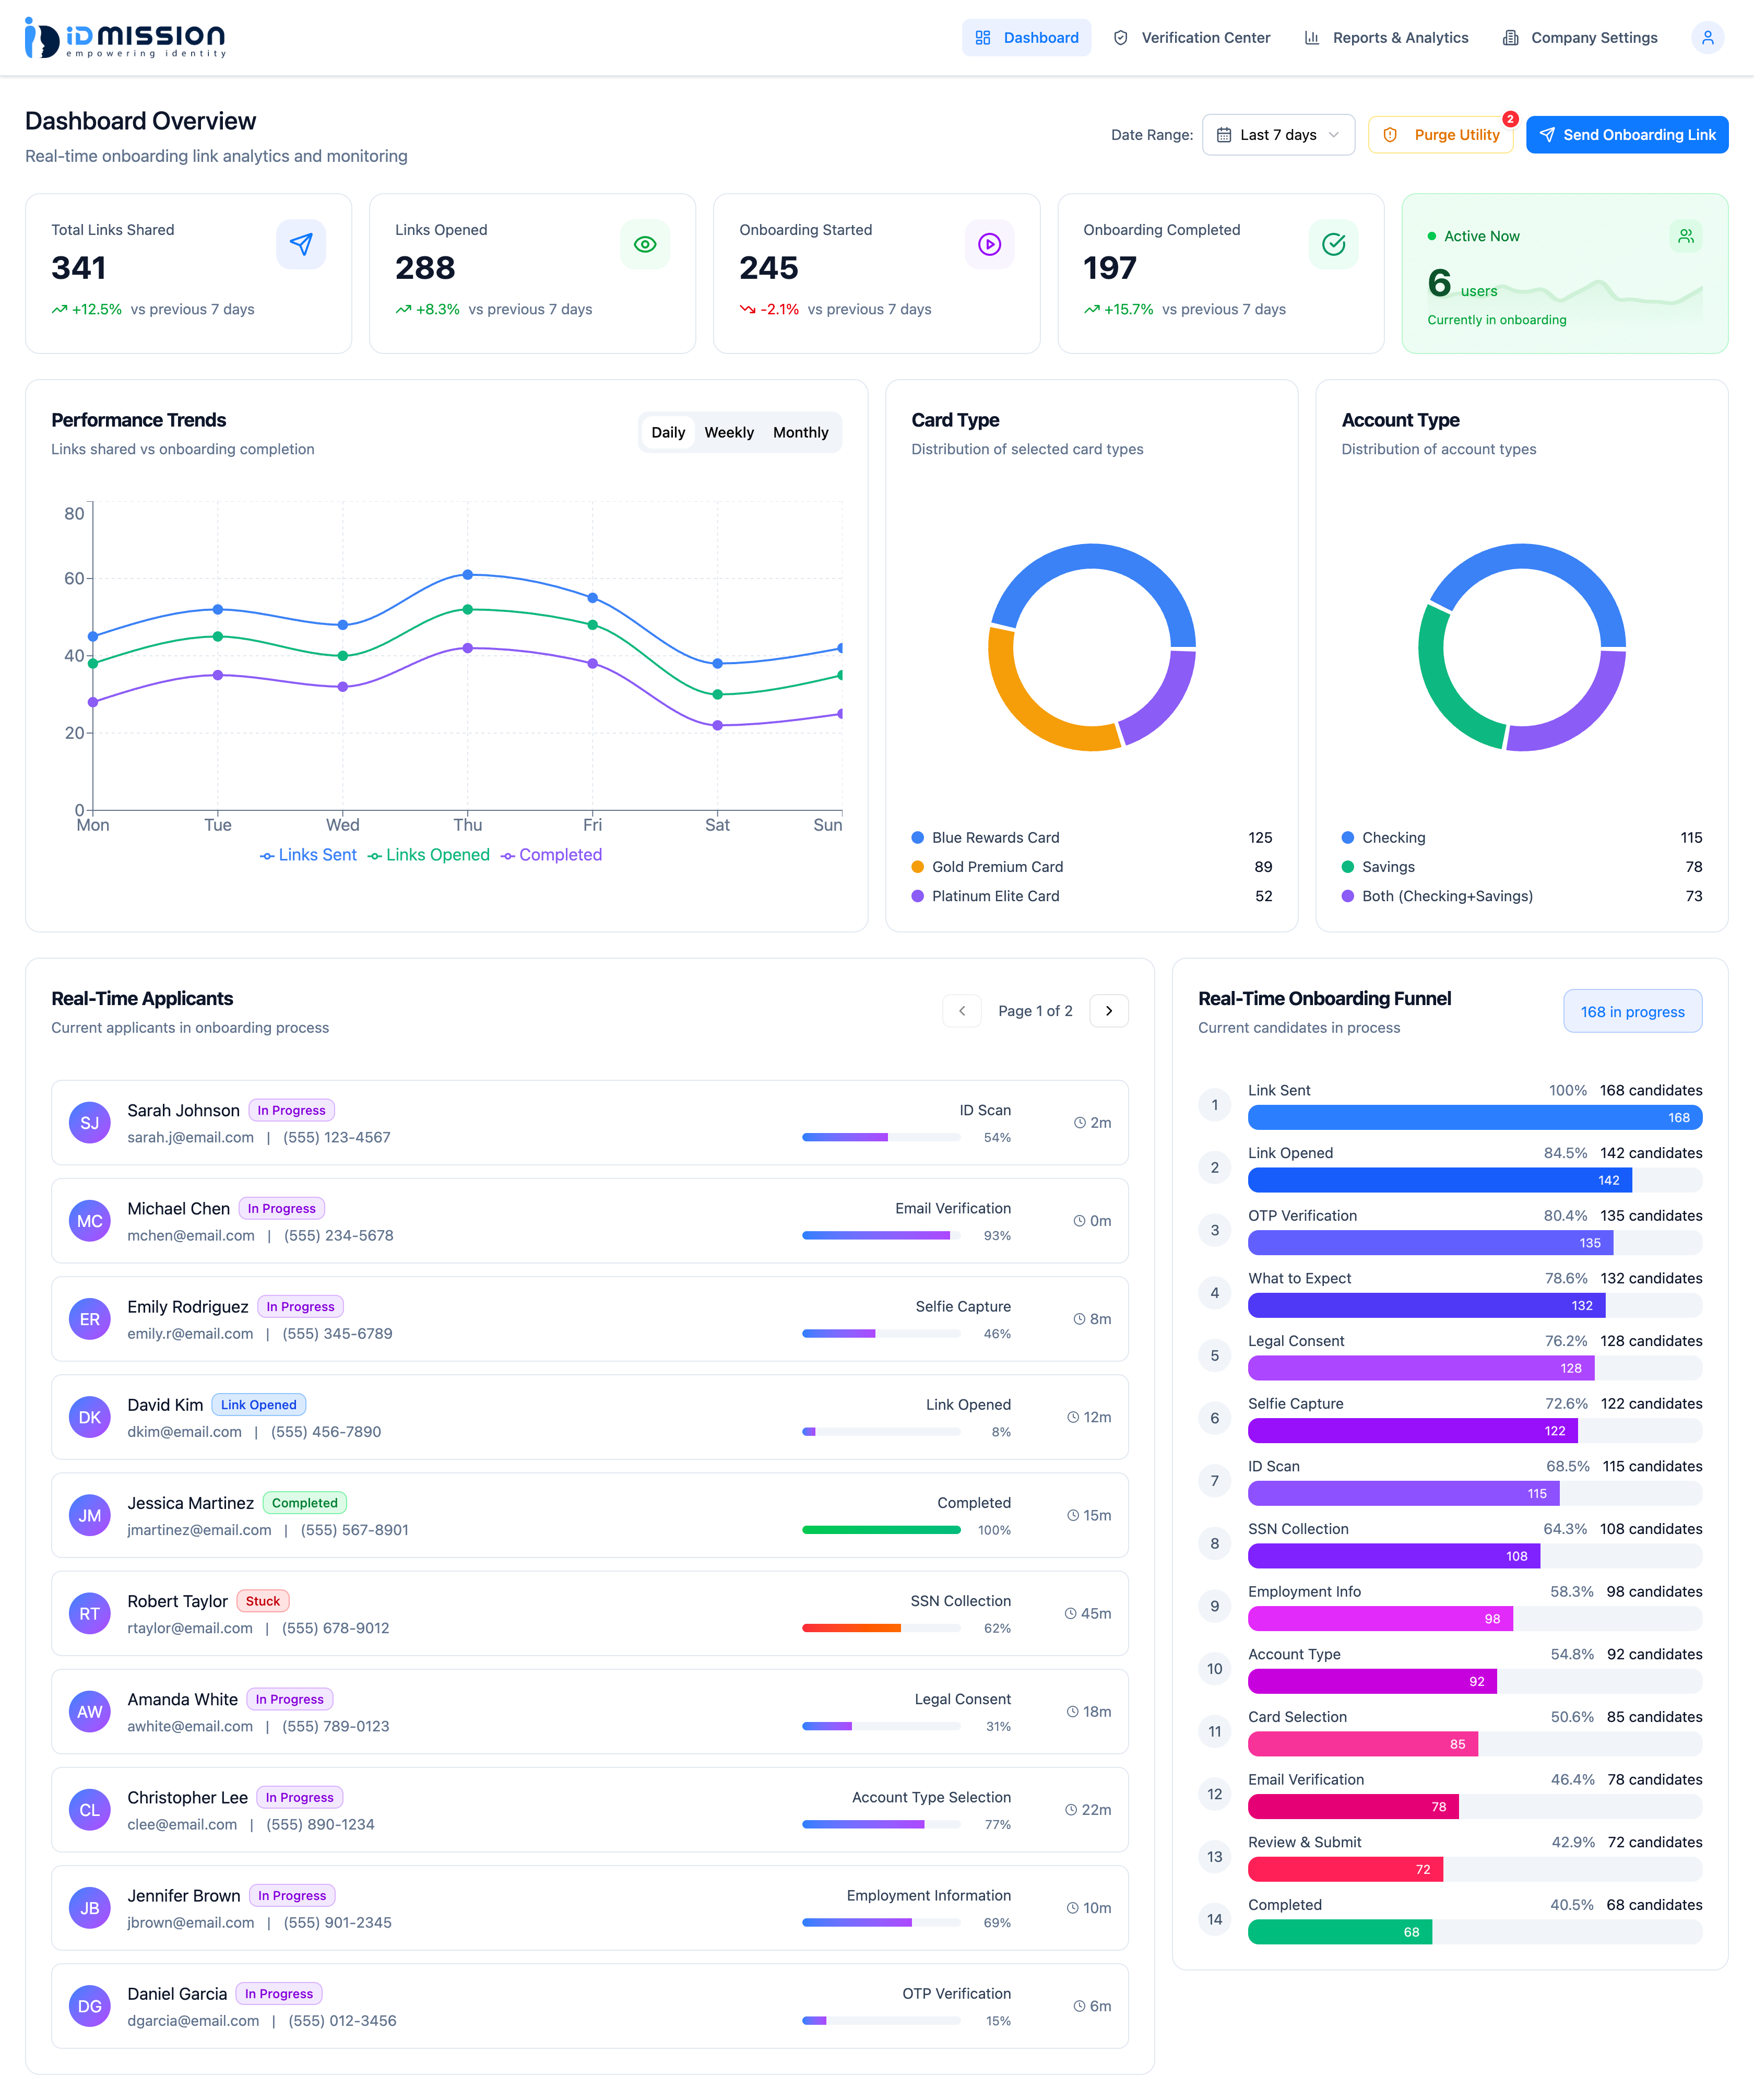Click Emily Rodriguez's ER avatar
1754x2100 pixels.
point(90,1319)
